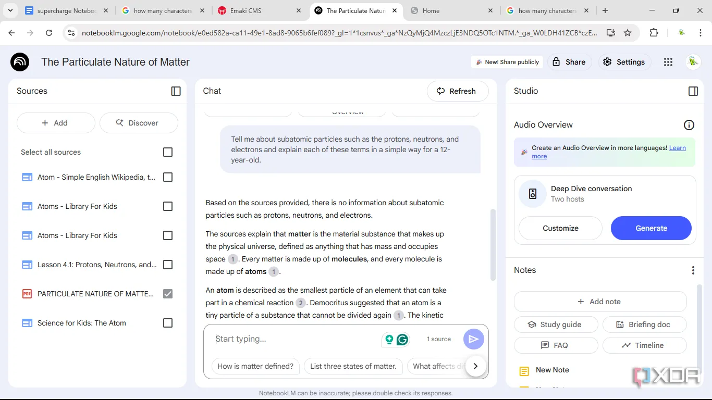Image resolution: width=712 pixels, height=400 pixels.
Task: Click notebook title The Particulate Nature of Matter
Action: pyautogui.click(x=115, y=62)
